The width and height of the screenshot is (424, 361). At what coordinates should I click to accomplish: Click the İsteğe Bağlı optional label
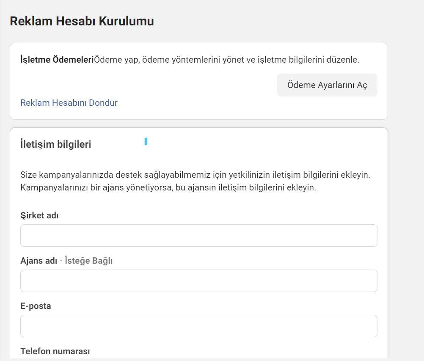coord(89,261)
